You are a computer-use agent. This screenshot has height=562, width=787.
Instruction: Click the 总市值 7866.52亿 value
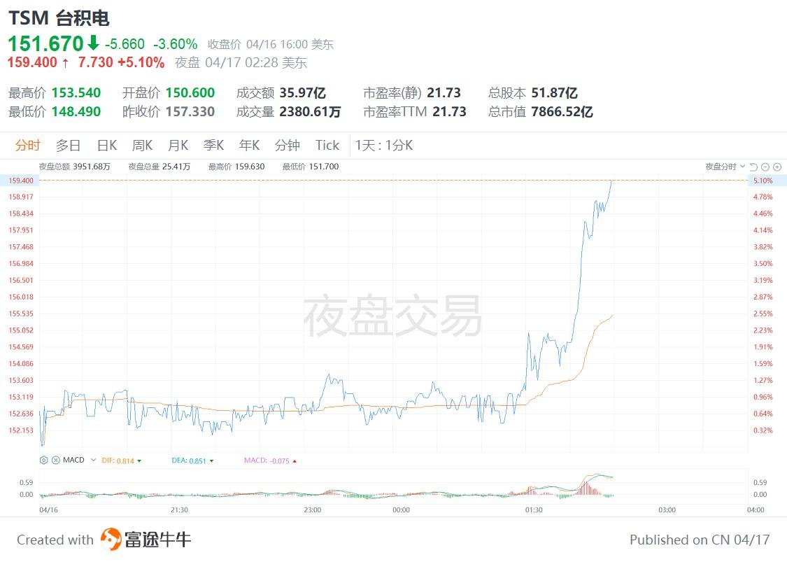562,111
